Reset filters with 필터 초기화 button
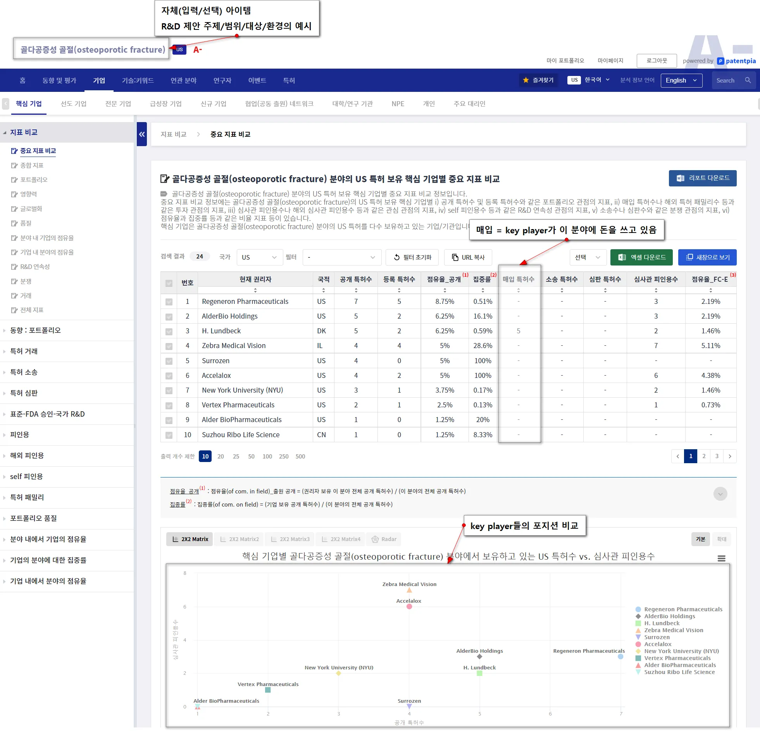 pos(412,257)
